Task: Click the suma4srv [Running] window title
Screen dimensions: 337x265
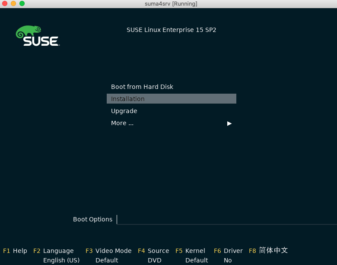Action: click(171, 3)
